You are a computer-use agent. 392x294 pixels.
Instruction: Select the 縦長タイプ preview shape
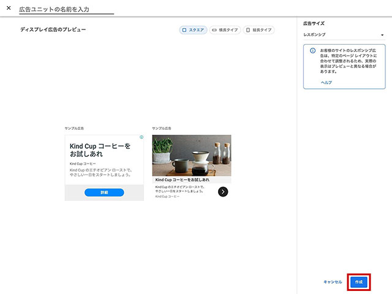point(258,30)
